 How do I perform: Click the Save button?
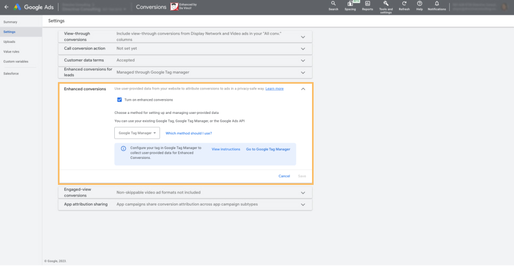[302, 176]
